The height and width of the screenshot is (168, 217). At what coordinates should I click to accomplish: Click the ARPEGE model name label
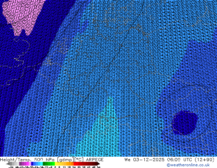click(x=95, y=160)
